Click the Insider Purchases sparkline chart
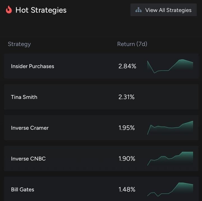Screen dimensions: 202x201 tap(170, 66)
